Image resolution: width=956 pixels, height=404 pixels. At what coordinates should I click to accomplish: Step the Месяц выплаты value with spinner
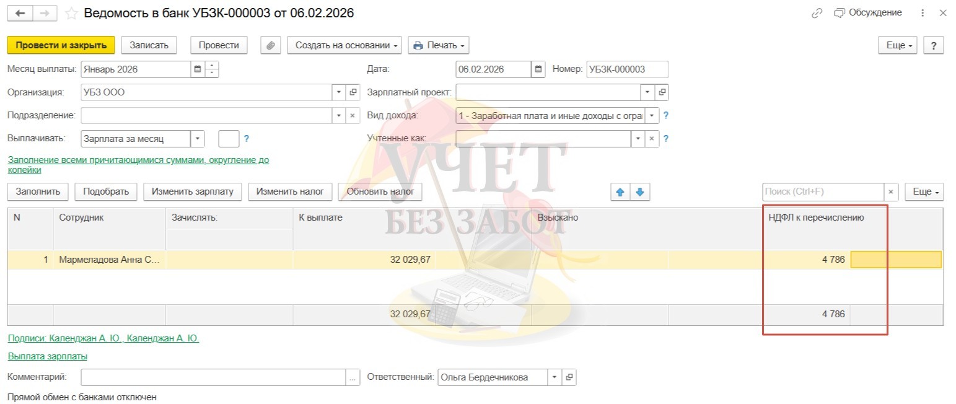[x=213, y=69]
